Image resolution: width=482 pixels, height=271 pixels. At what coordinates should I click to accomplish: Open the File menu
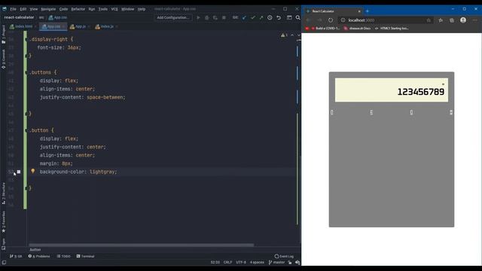click(14, 9)
